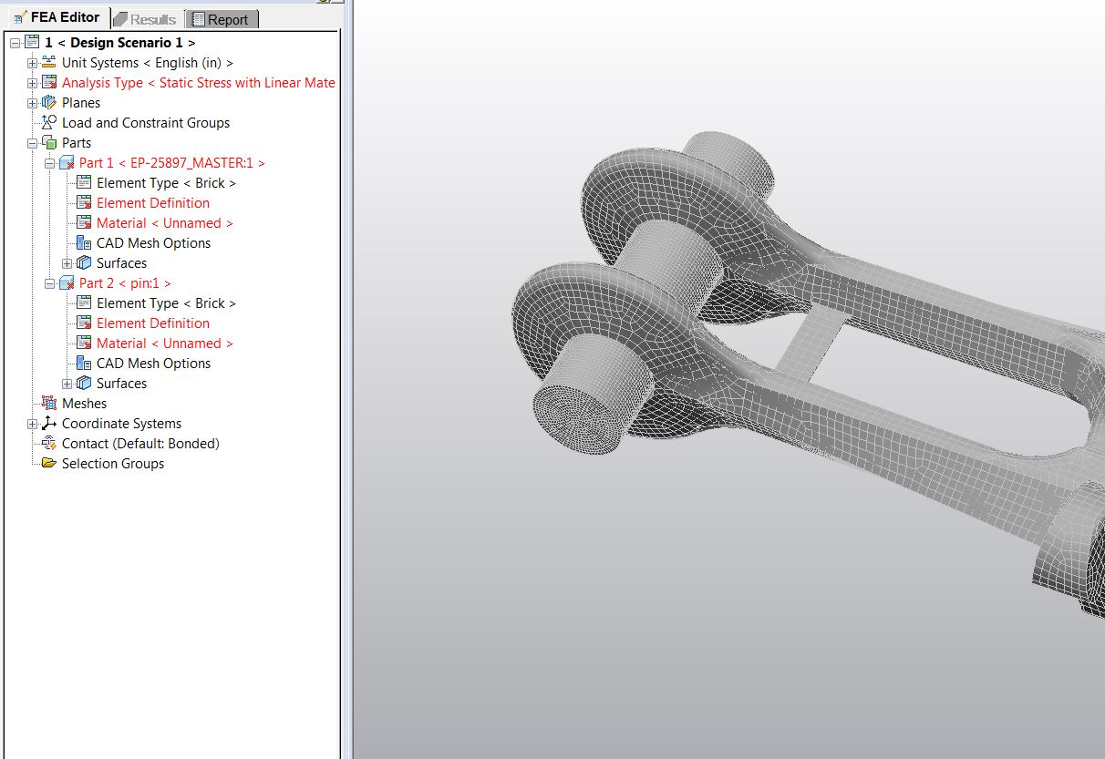The width and height of the screenshot is (1105, 759).
Task: Expand the Analysis Type node
Action: pos(32,83)
